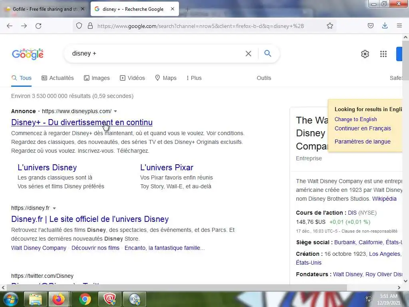This screenshot has width=409, height=307.
Task: Open the Walt Disney Company sublink
Action: click(x=39, y=248)
